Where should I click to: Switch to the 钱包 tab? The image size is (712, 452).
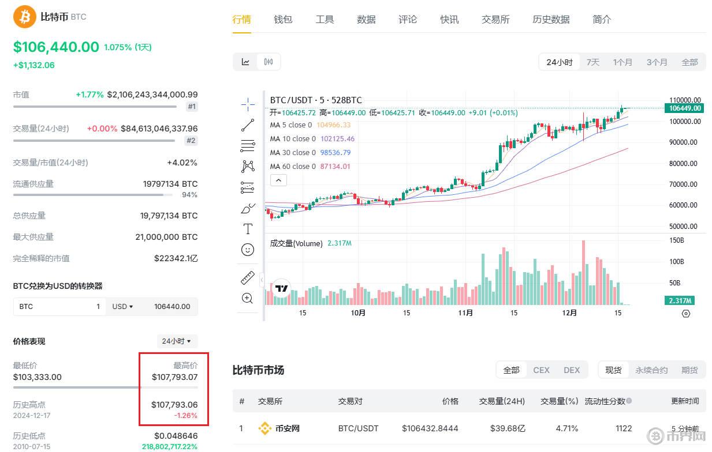282,19
